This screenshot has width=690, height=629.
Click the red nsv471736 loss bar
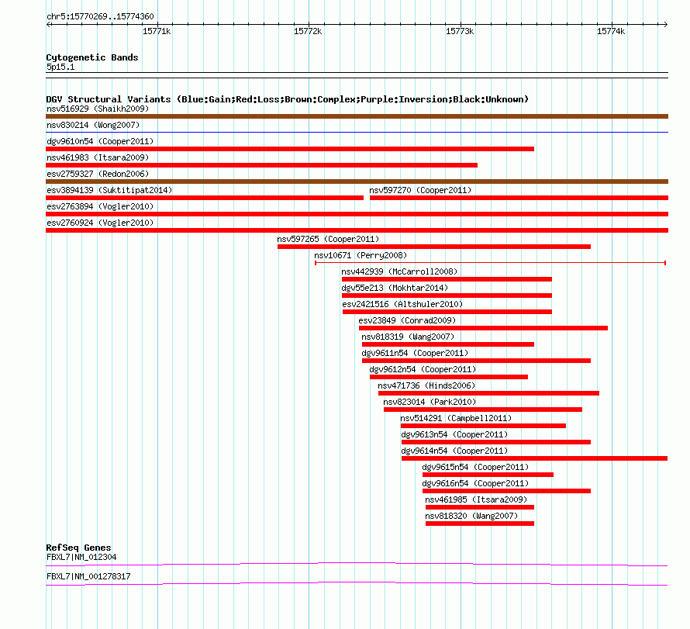point(488,393)
